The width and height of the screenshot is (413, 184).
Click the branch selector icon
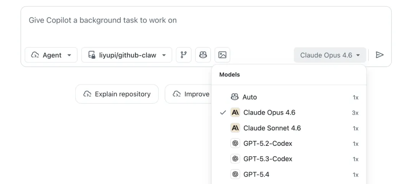184,55
